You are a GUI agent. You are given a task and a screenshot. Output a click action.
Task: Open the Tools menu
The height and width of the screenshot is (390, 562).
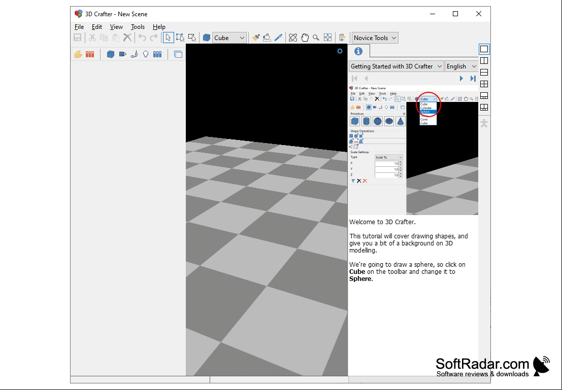click(138, 27)
